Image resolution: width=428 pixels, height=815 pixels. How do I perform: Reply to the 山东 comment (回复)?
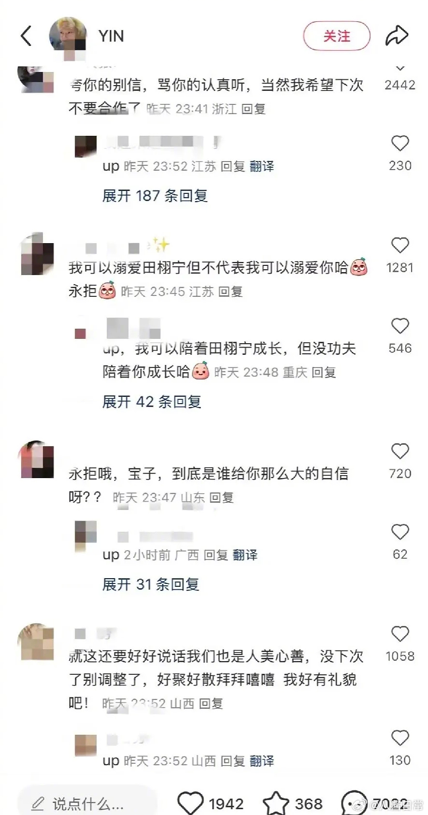point(221,497)
